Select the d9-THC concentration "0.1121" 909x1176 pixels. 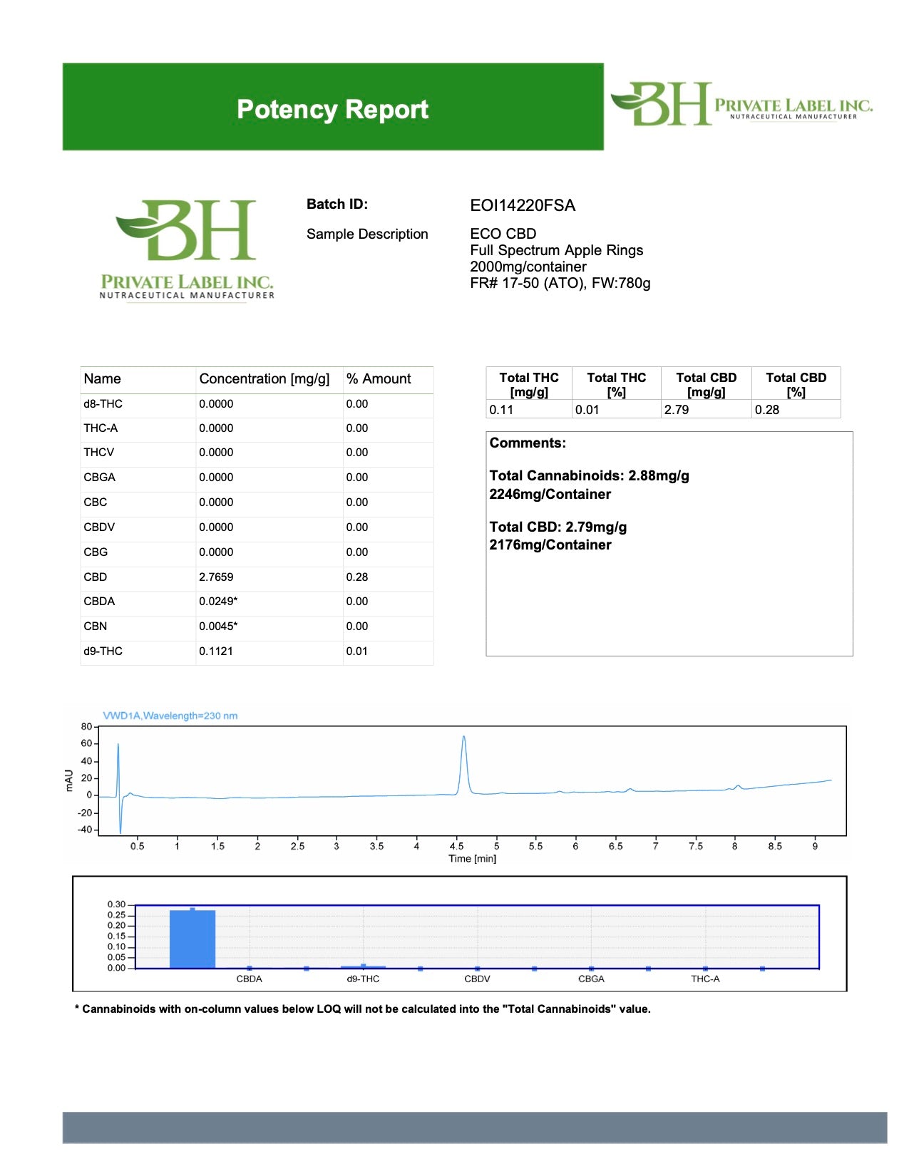pyautogui.click(x=216, y=651)
